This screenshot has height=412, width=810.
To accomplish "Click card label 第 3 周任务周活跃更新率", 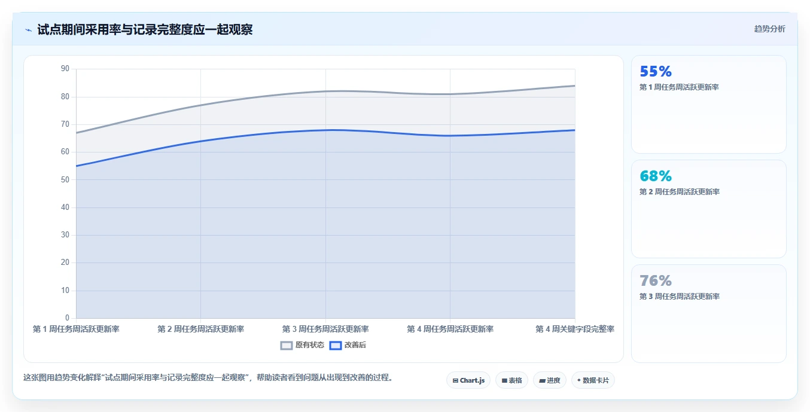I will pyautogui.click(x=679, y=297).
